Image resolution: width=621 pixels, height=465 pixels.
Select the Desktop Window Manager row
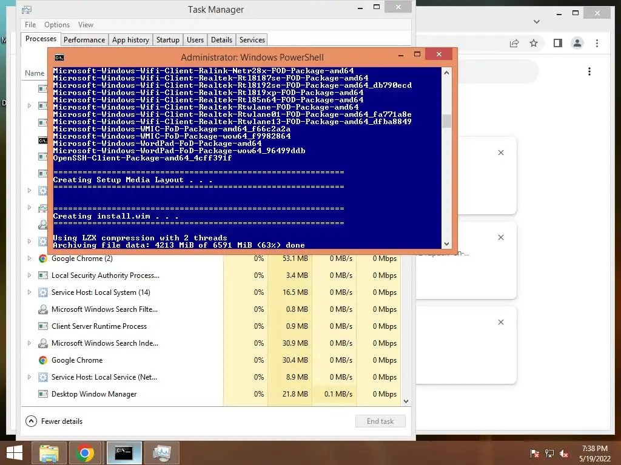[x=211, y=394]
